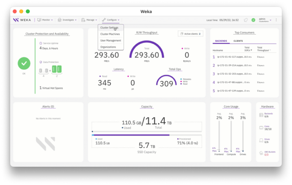This screenshot has height=185, width=292.
Task: Click the Local Time value
Action: pos(229,20)
